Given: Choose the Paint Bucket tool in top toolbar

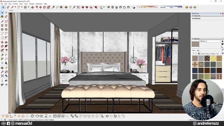Looking at the screenshot, I should click(61, 7).
